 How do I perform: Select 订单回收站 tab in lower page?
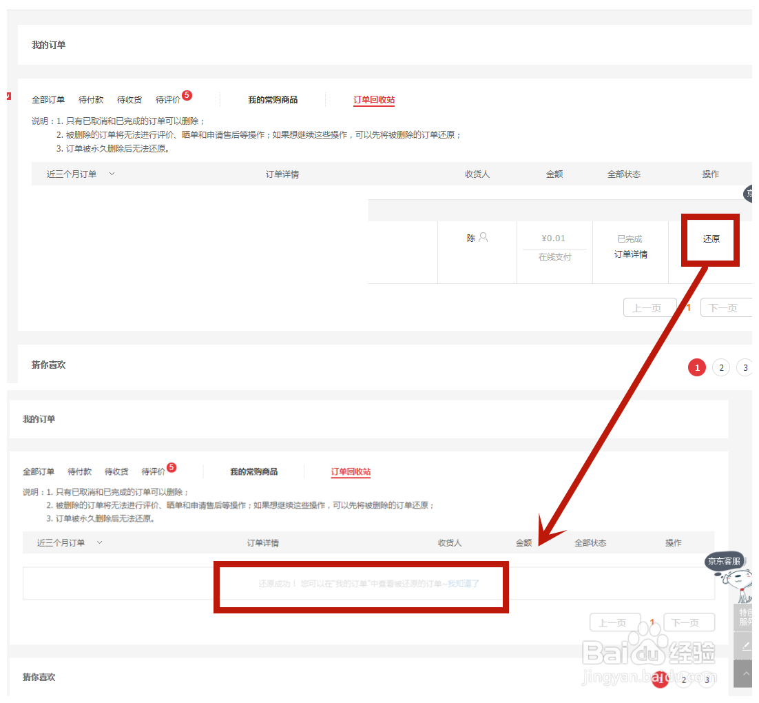(x=351, y=471)
